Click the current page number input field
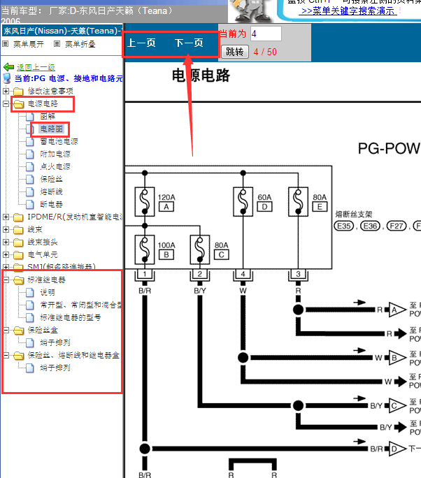The height and width of the screenshot is (478, 421). (266, 34)
